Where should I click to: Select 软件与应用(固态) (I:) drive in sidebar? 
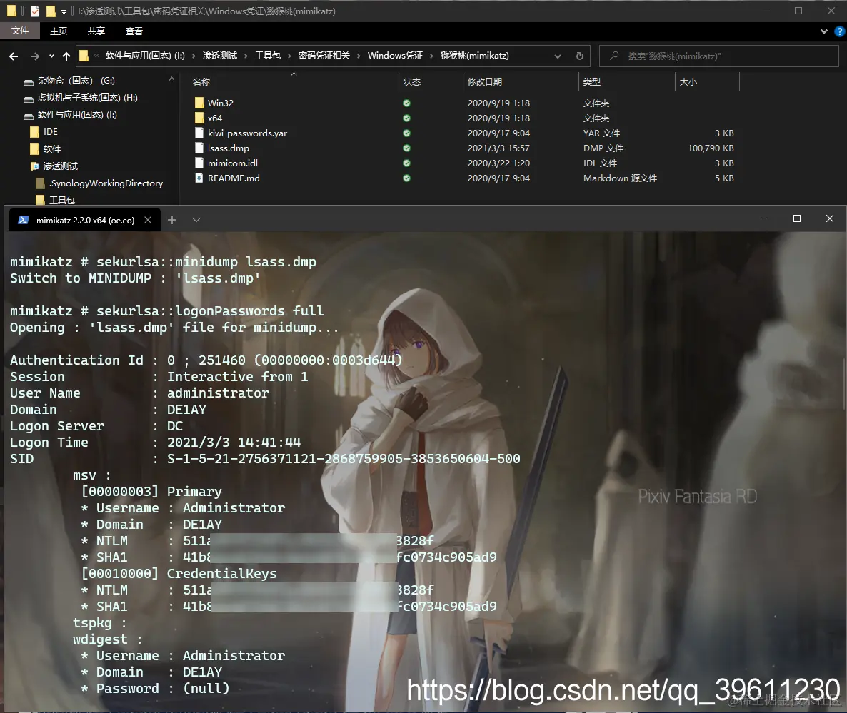[x=70, y=115]
